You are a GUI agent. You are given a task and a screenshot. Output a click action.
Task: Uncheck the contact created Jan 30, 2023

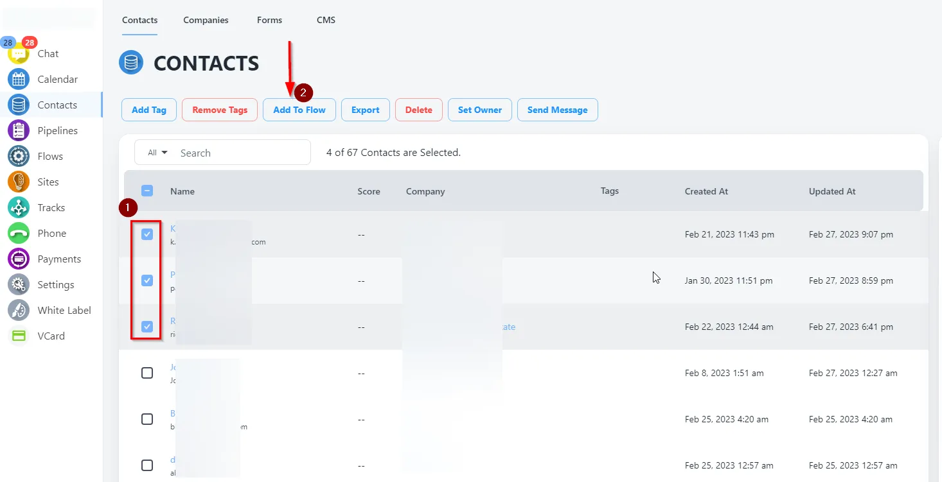tap(147, 280)
